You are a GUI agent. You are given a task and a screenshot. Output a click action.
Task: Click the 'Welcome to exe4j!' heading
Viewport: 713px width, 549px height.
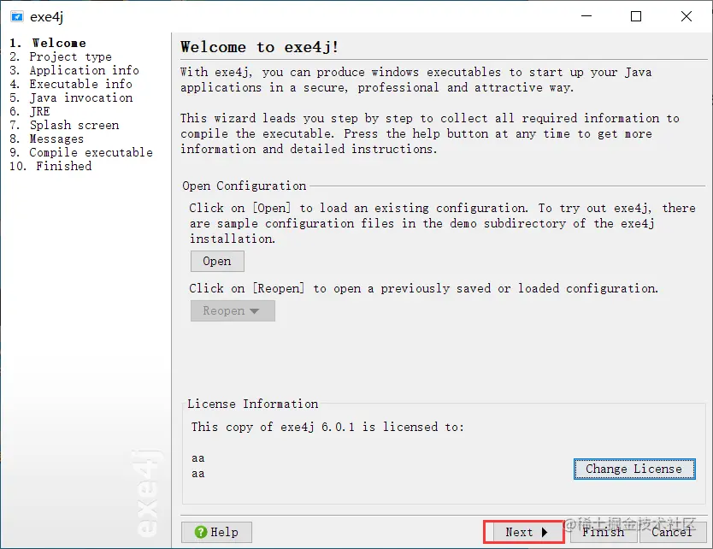259,47
